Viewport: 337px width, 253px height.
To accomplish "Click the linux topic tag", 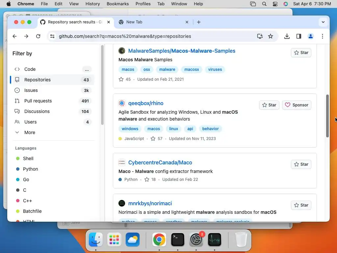I will click(x=173, y=129).
